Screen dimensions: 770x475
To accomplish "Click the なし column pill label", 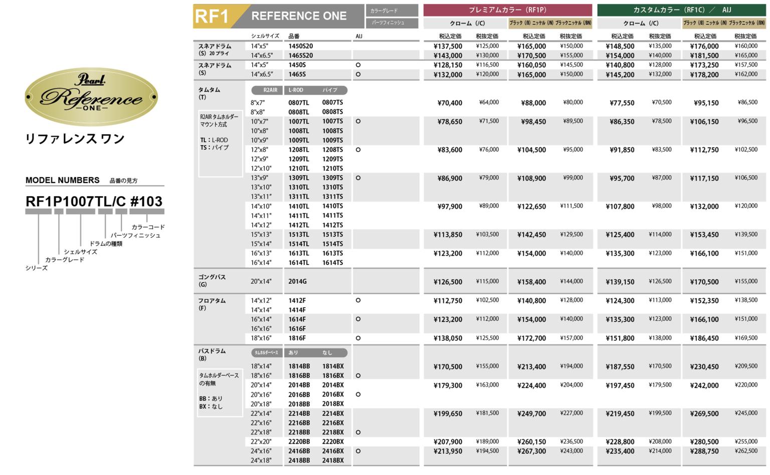I will click(327, 352).
